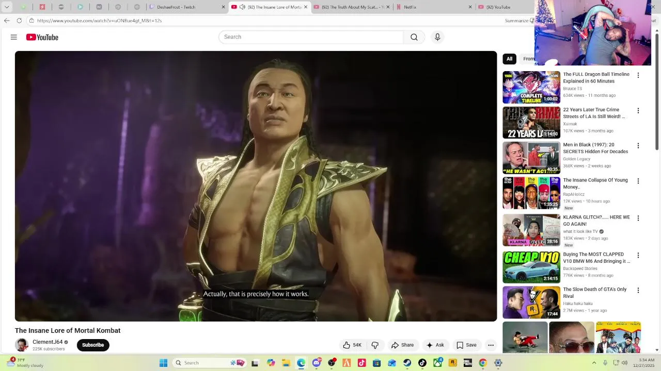Close the DeshaeFrost Twitch tab
Screen dimensions: 661x371
(x=224, y=7)
